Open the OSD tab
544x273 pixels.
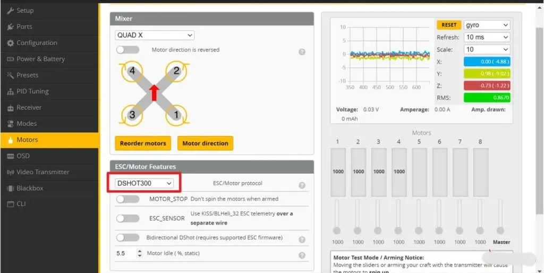(x=49, y=156)
